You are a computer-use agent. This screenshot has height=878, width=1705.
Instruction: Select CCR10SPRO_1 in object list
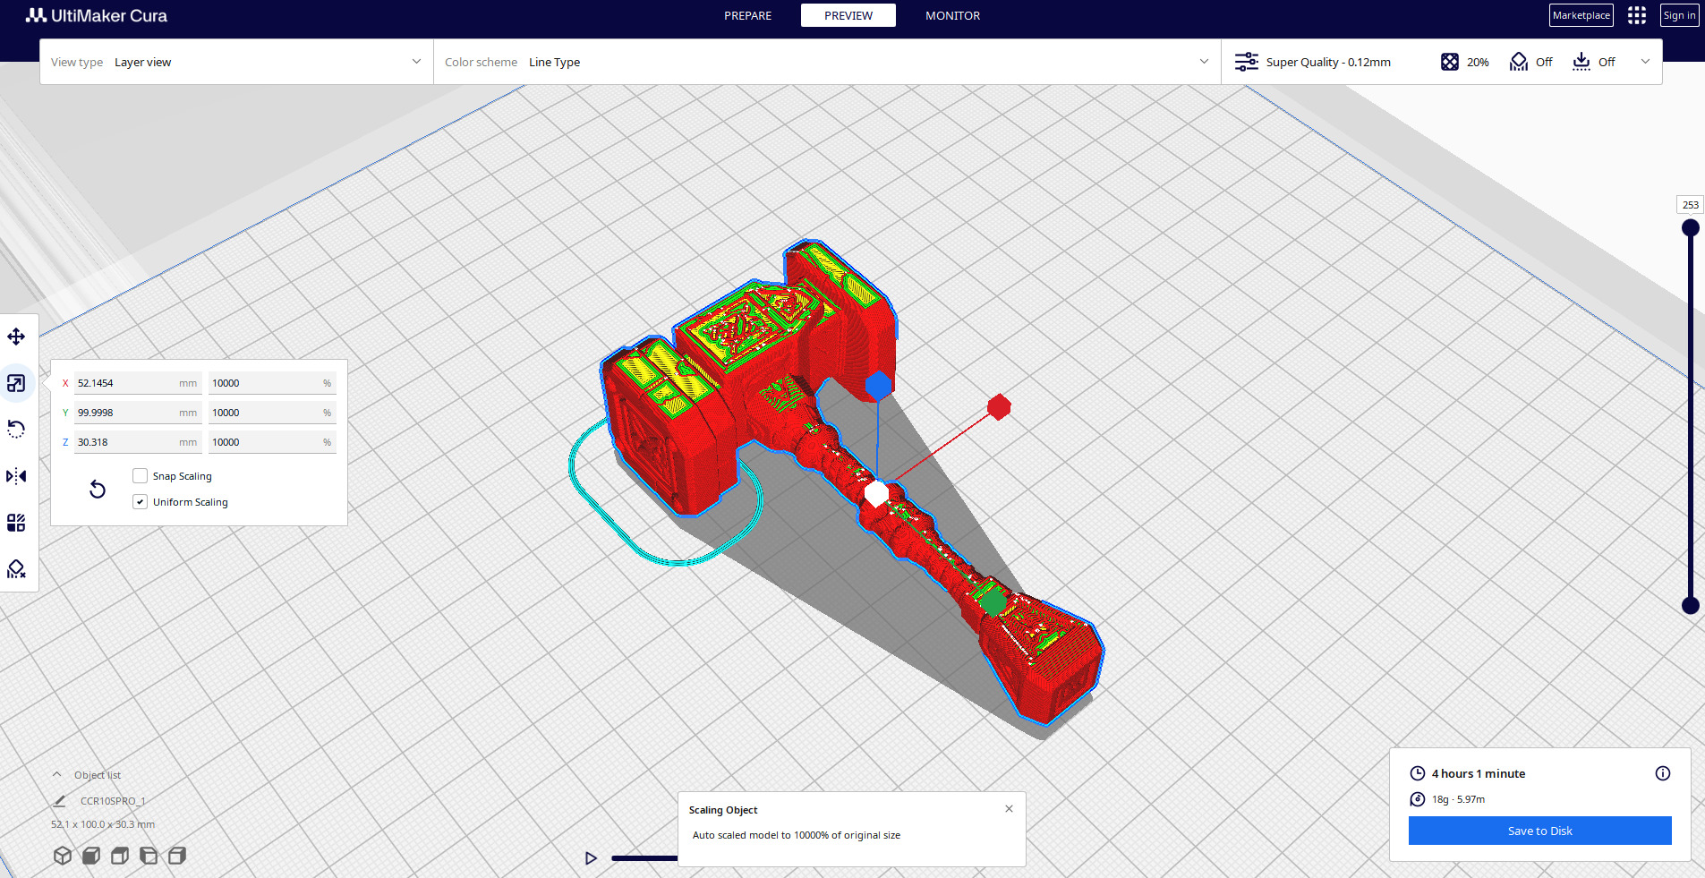113,801
